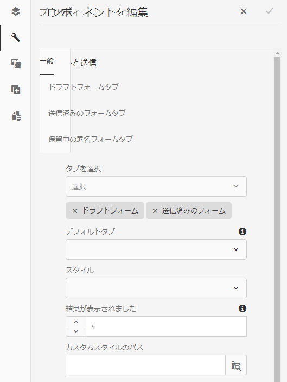
Task: Click the カスタムスタイルのパス input field
Action: pyautogui.click(x=145, y=365)
